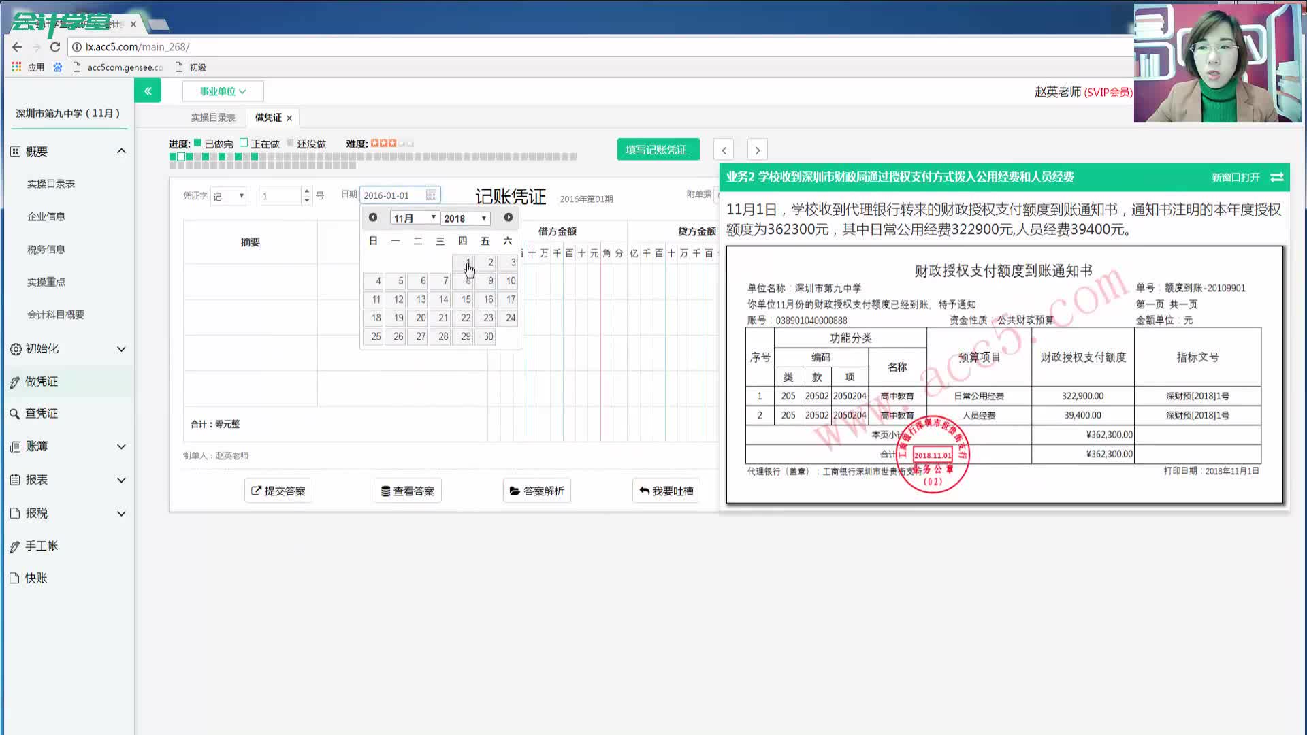
Task: Click 提交答案 button
Action: click(278, 491)
